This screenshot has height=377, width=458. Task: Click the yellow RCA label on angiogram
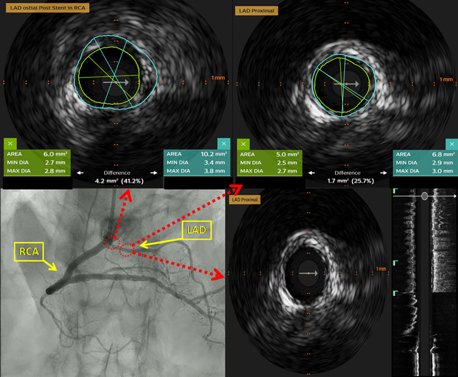click(29, 251)
